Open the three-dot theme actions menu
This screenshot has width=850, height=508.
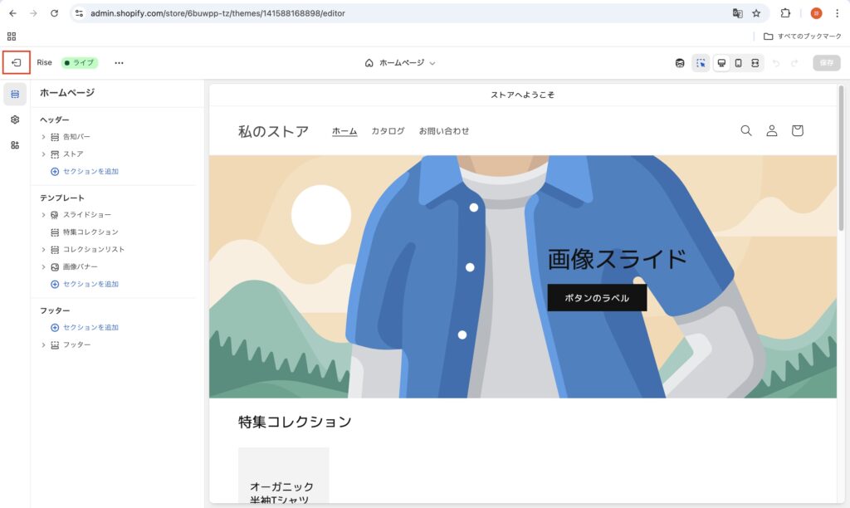pos(119,63)
